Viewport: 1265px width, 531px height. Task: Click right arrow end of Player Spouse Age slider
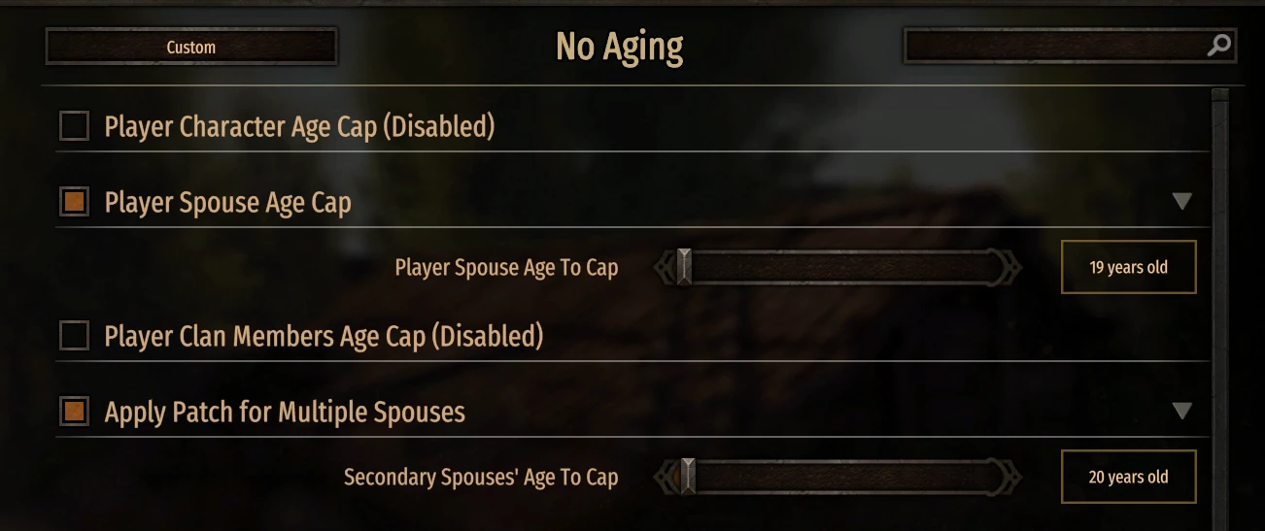(x=1011, y=267)
